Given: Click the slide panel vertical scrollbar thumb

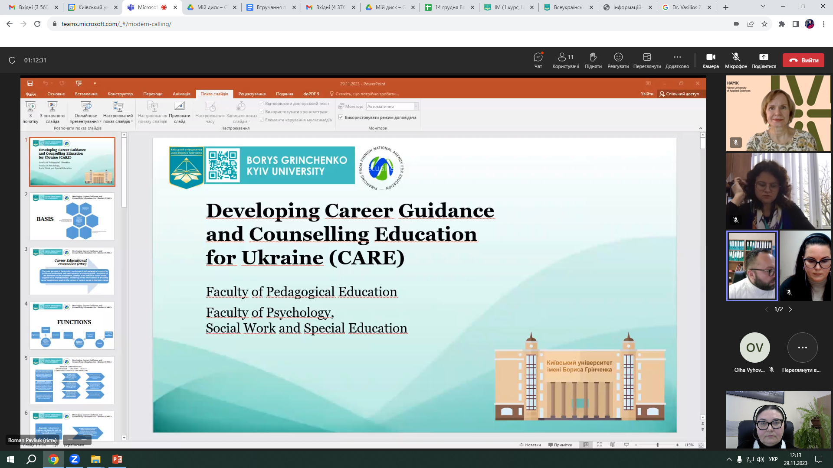Looking at the screenshot, I should point(124,172).
